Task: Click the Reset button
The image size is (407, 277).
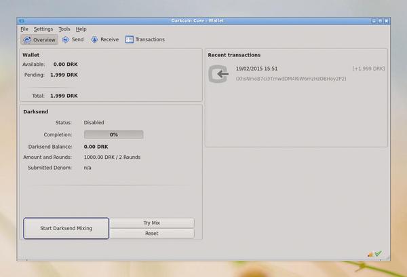Action: click(x=151, y=234)
